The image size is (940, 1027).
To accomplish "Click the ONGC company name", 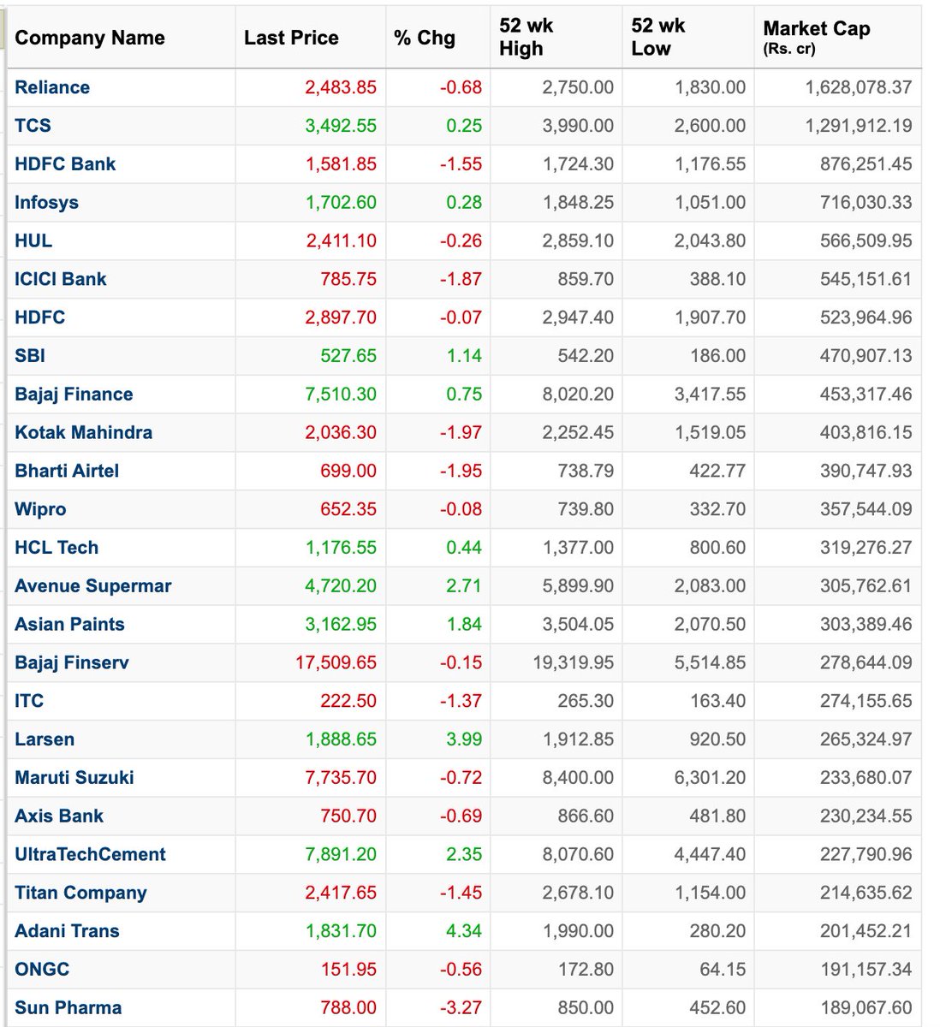I will [42, 970].
